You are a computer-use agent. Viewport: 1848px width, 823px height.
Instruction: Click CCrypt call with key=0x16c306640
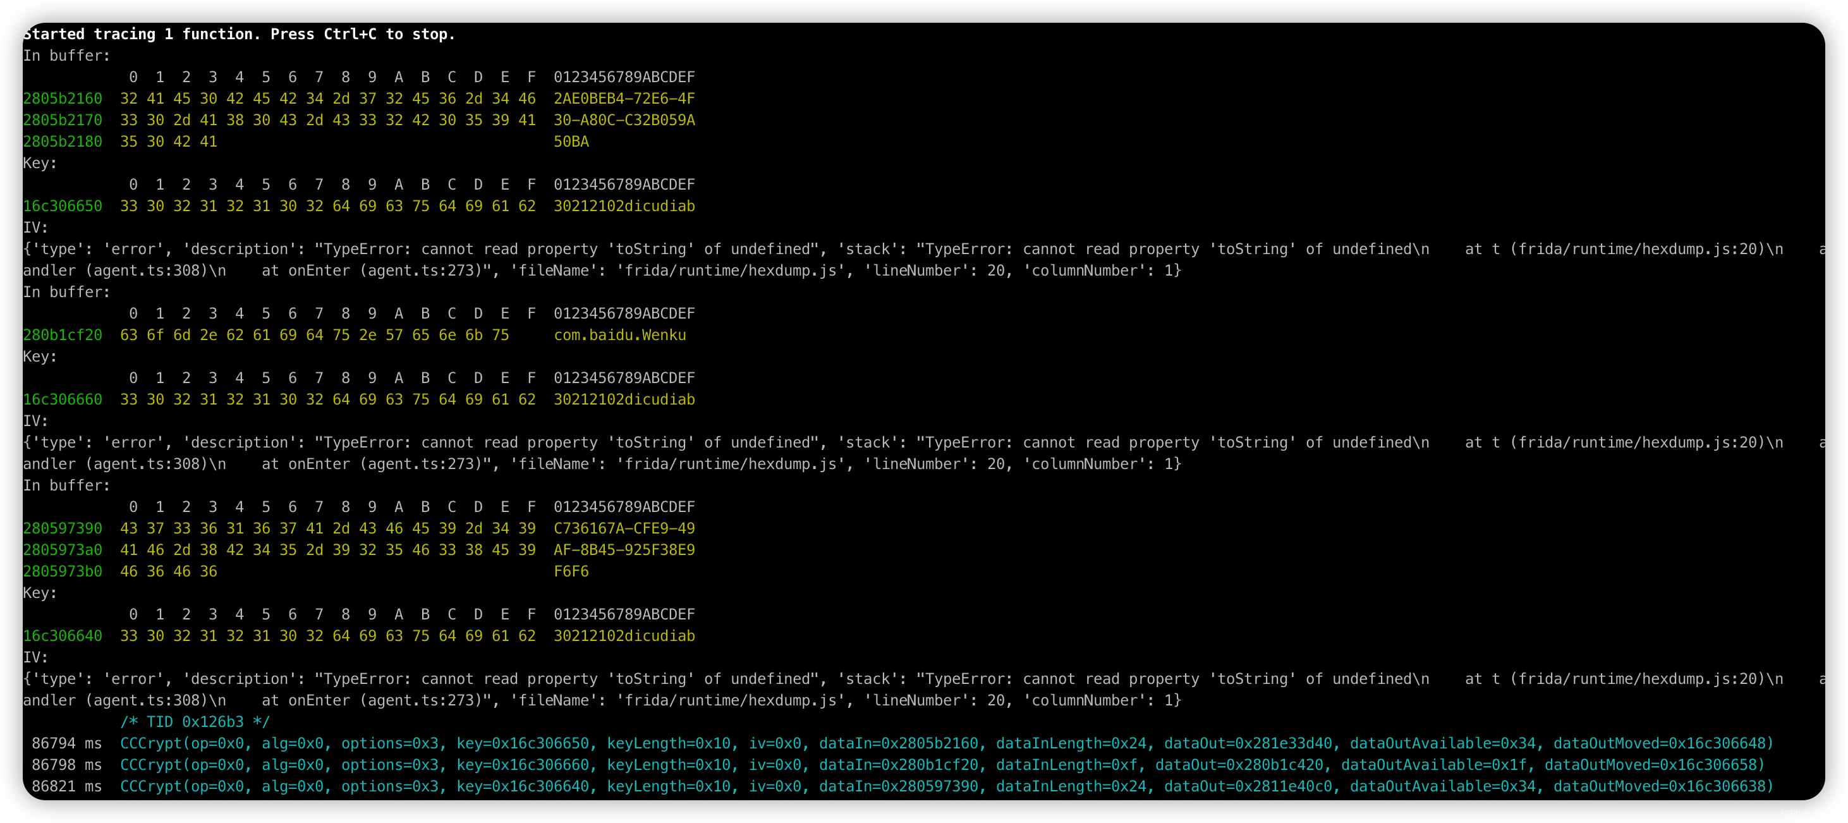[946, 786]
